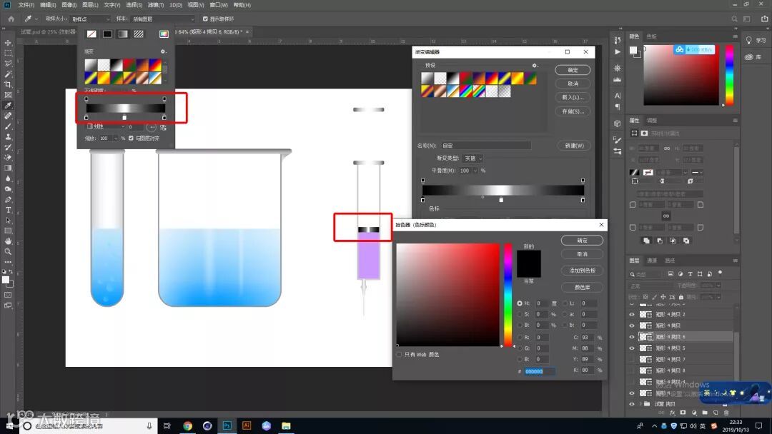Screen dimensions: 772x434
Task: Select the H radio button in color picker
Action: point(520,303)
